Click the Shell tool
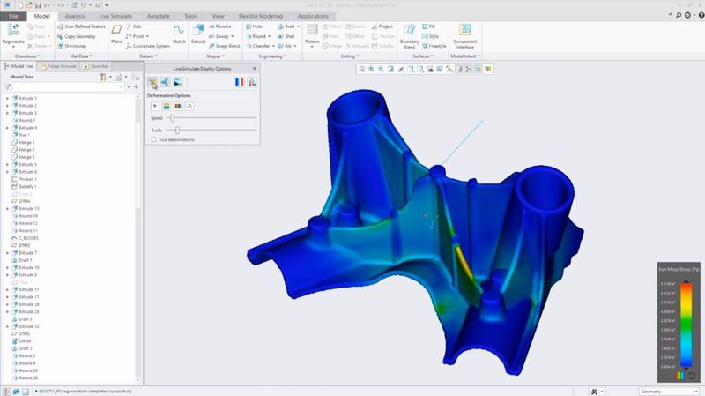The width and height of the screenshot is (705, 396). [286, 36]
